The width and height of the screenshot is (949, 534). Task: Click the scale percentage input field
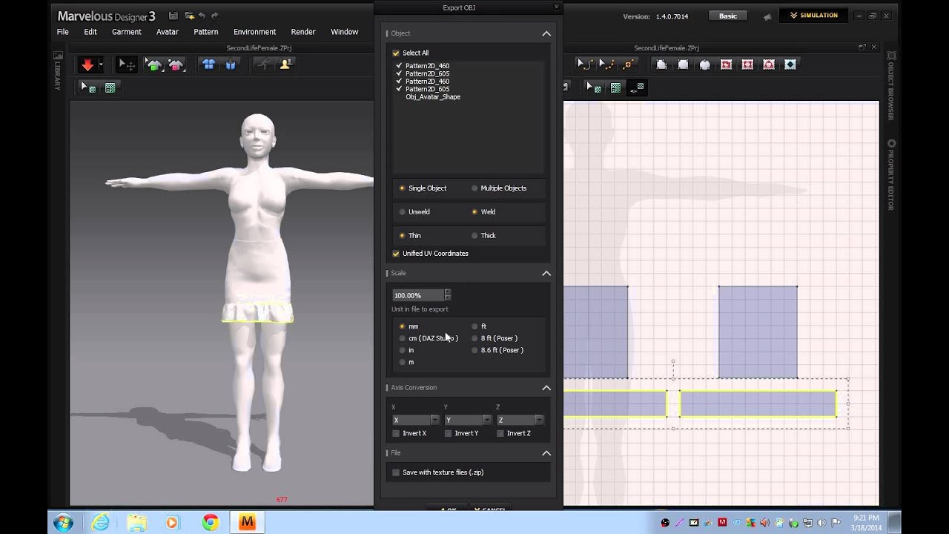(x=418, y=295)
